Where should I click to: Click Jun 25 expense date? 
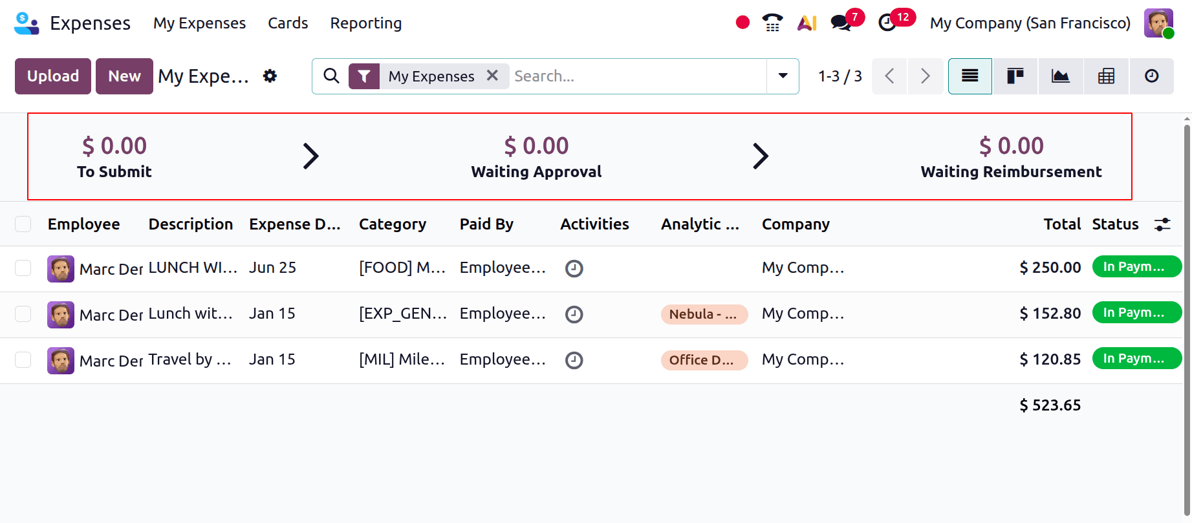[272, 268]
